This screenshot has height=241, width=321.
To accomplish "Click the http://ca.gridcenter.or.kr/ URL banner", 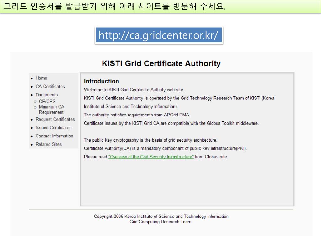I will pos(159,35).
